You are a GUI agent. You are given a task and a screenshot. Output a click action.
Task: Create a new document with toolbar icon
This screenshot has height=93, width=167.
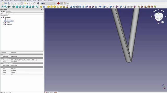(x=2, y=3)
